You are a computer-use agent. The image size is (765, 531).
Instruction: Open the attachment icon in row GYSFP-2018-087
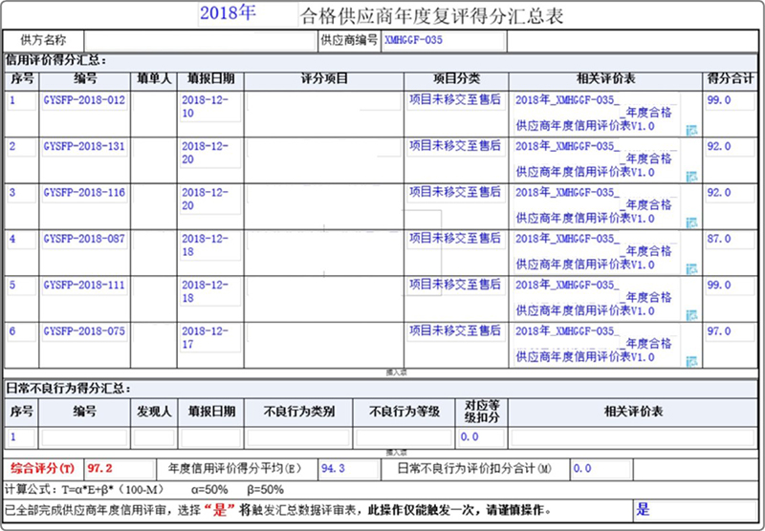tap(691, 269)
